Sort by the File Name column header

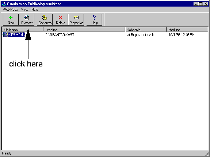23,30
